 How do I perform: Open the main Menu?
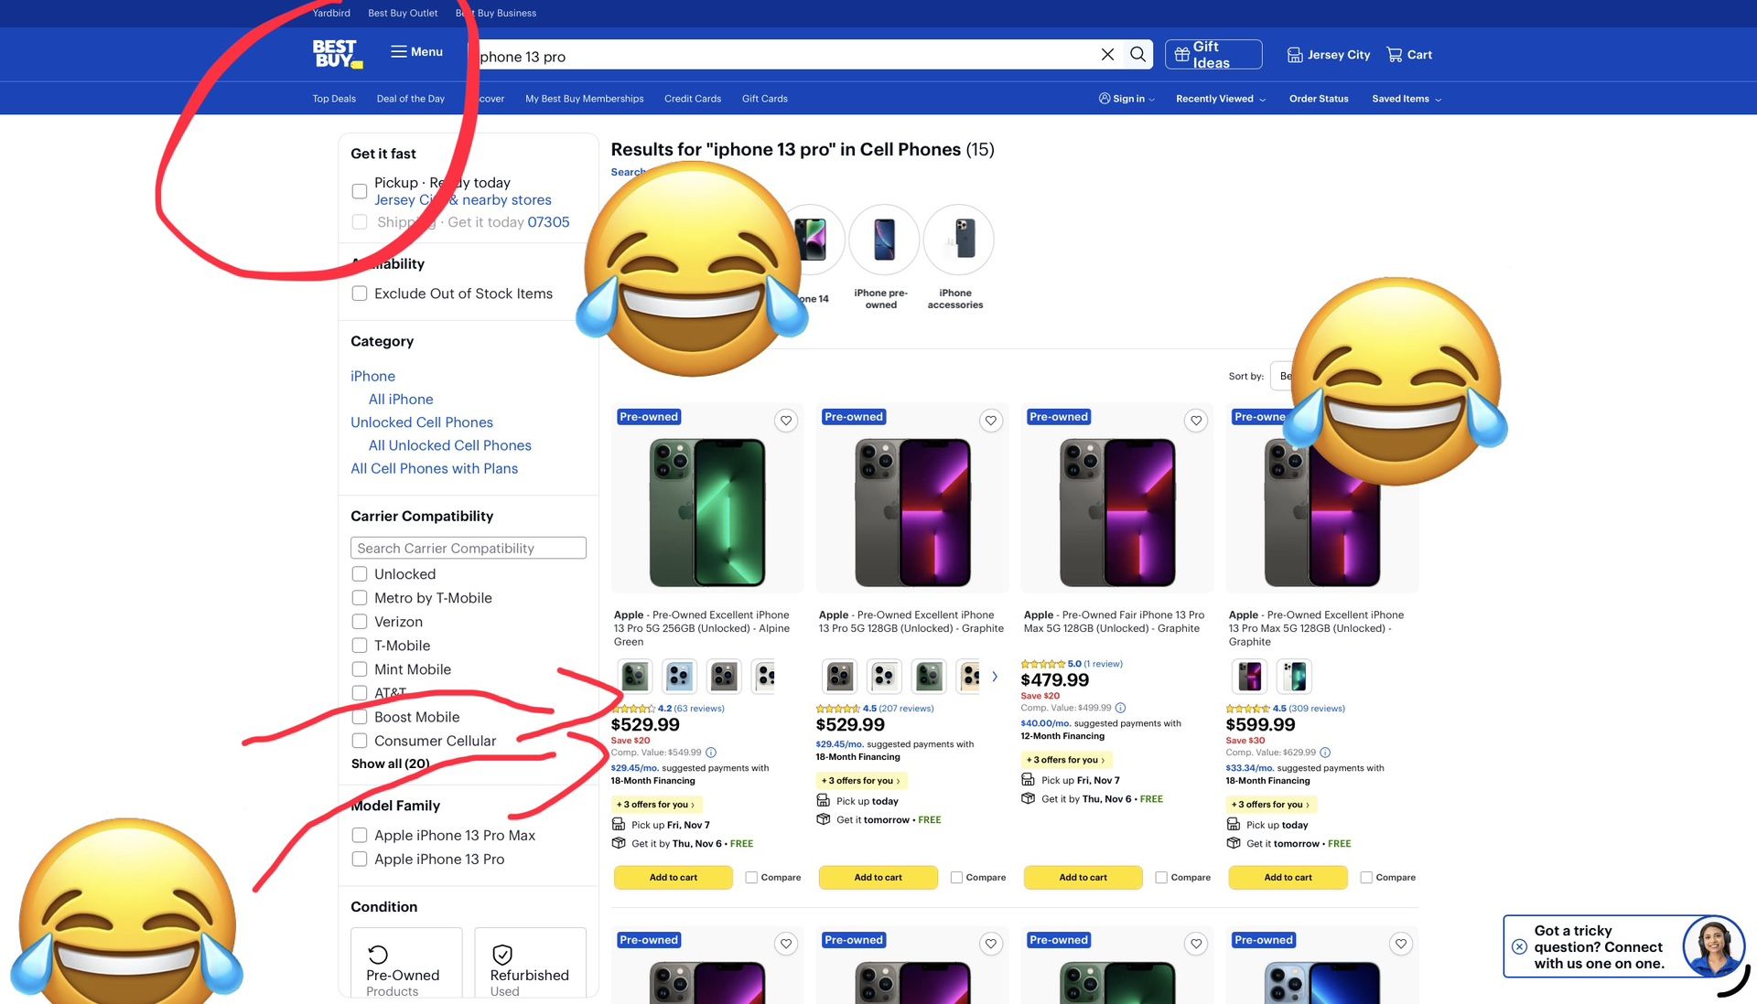click(x=416, y=52)
